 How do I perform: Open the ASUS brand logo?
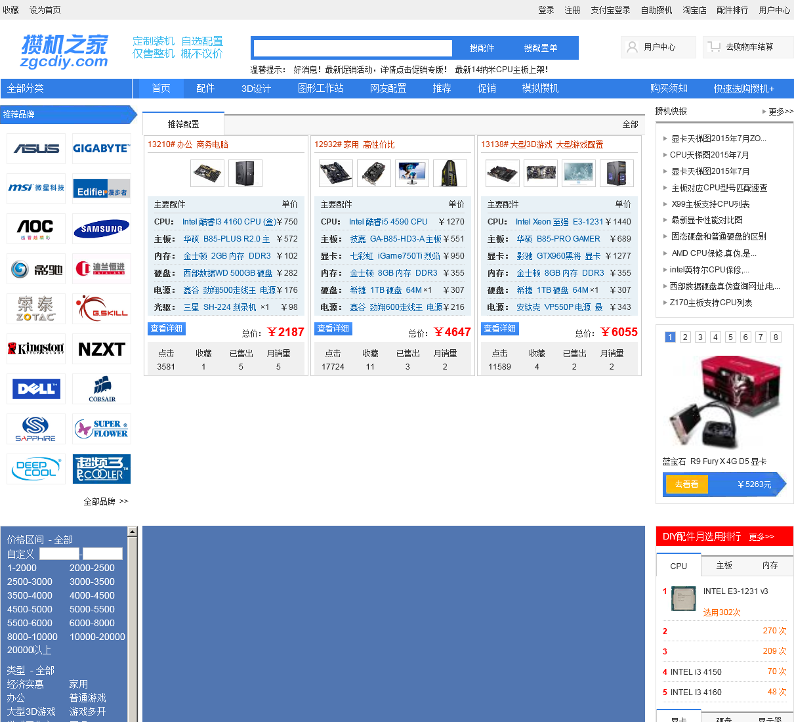tap(36, 148)
